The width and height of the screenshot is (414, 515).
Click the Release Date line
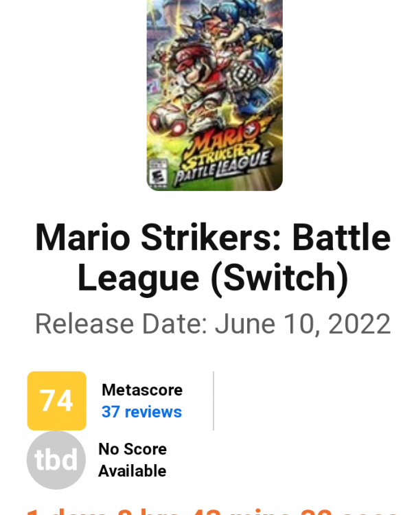pyautogui.click(x=213, y=323)
